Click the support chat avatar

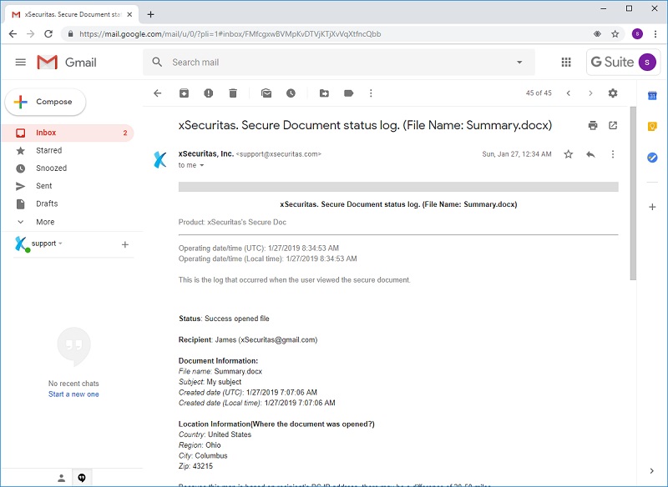point(22,244)
